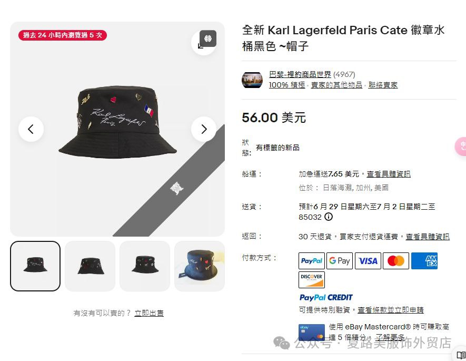
Task: Open shipping 查看具體資訊 details link
Action: point(389,174)
